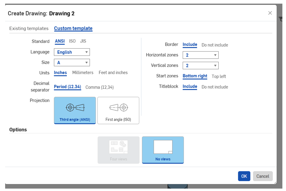Viewport: 286px width, 191px height.
Task: Switch units to Millimeters
Action: coord(83,73)
